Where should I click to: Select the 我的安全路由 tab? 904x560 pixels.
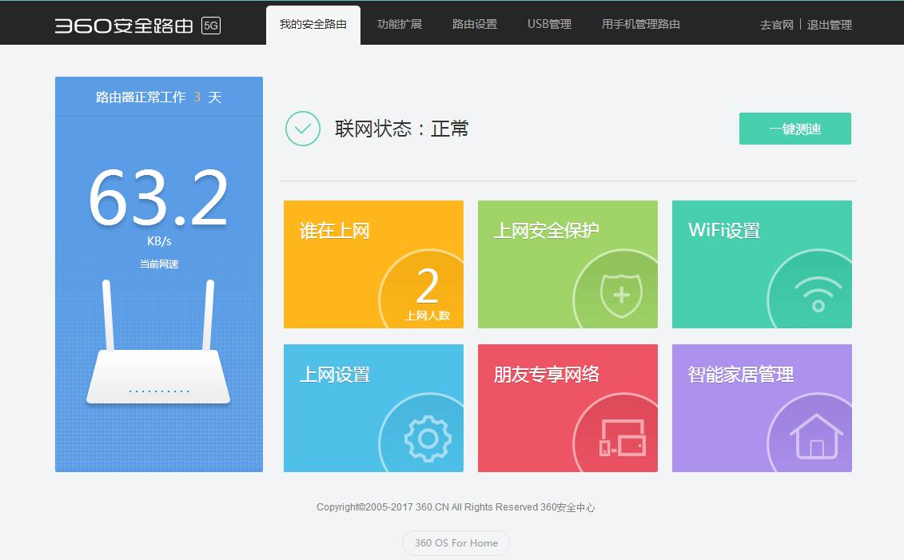tap(313, 24)
